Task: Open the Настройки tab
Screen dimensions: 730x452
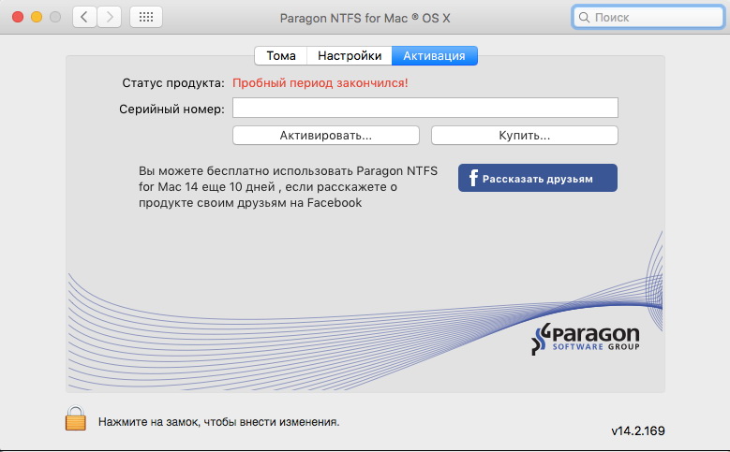Action: (x=349, y=56)
